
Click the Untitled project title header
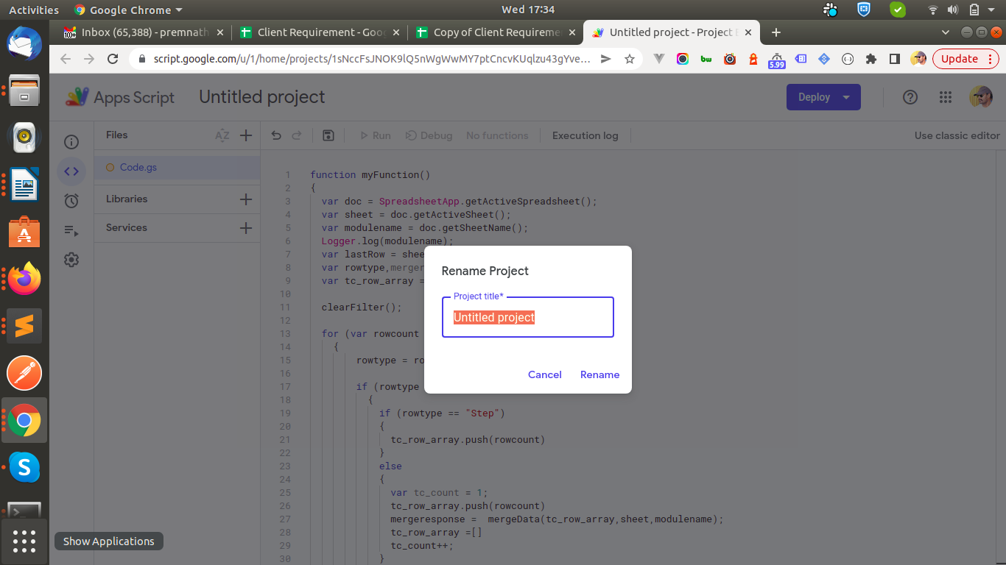[x=262, y=97]
